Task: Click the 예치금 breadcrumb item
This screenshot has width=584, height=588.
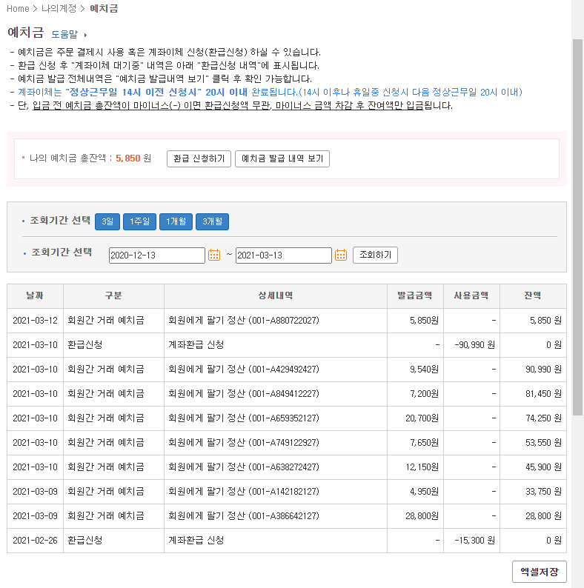Action: coord(104,9)
